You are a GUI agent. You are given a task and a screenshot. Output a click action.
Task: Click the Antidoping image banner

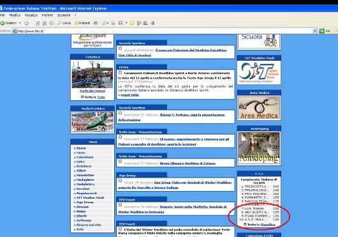coord(259,148)
